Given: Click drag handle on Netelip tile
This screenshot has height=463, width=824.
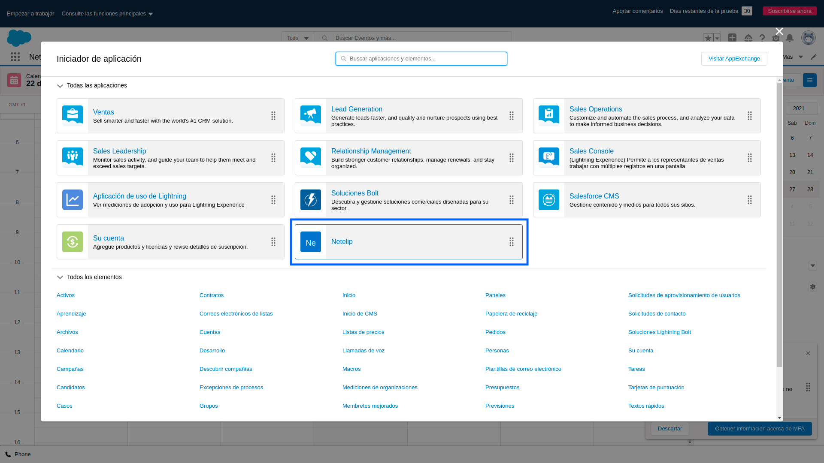Looking at the screenshot, I should click(x=512, y=242).
